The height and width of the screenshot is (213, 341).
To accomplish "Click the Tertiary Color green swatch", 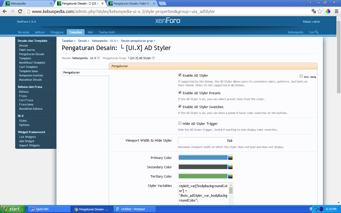I will [203, 176].
